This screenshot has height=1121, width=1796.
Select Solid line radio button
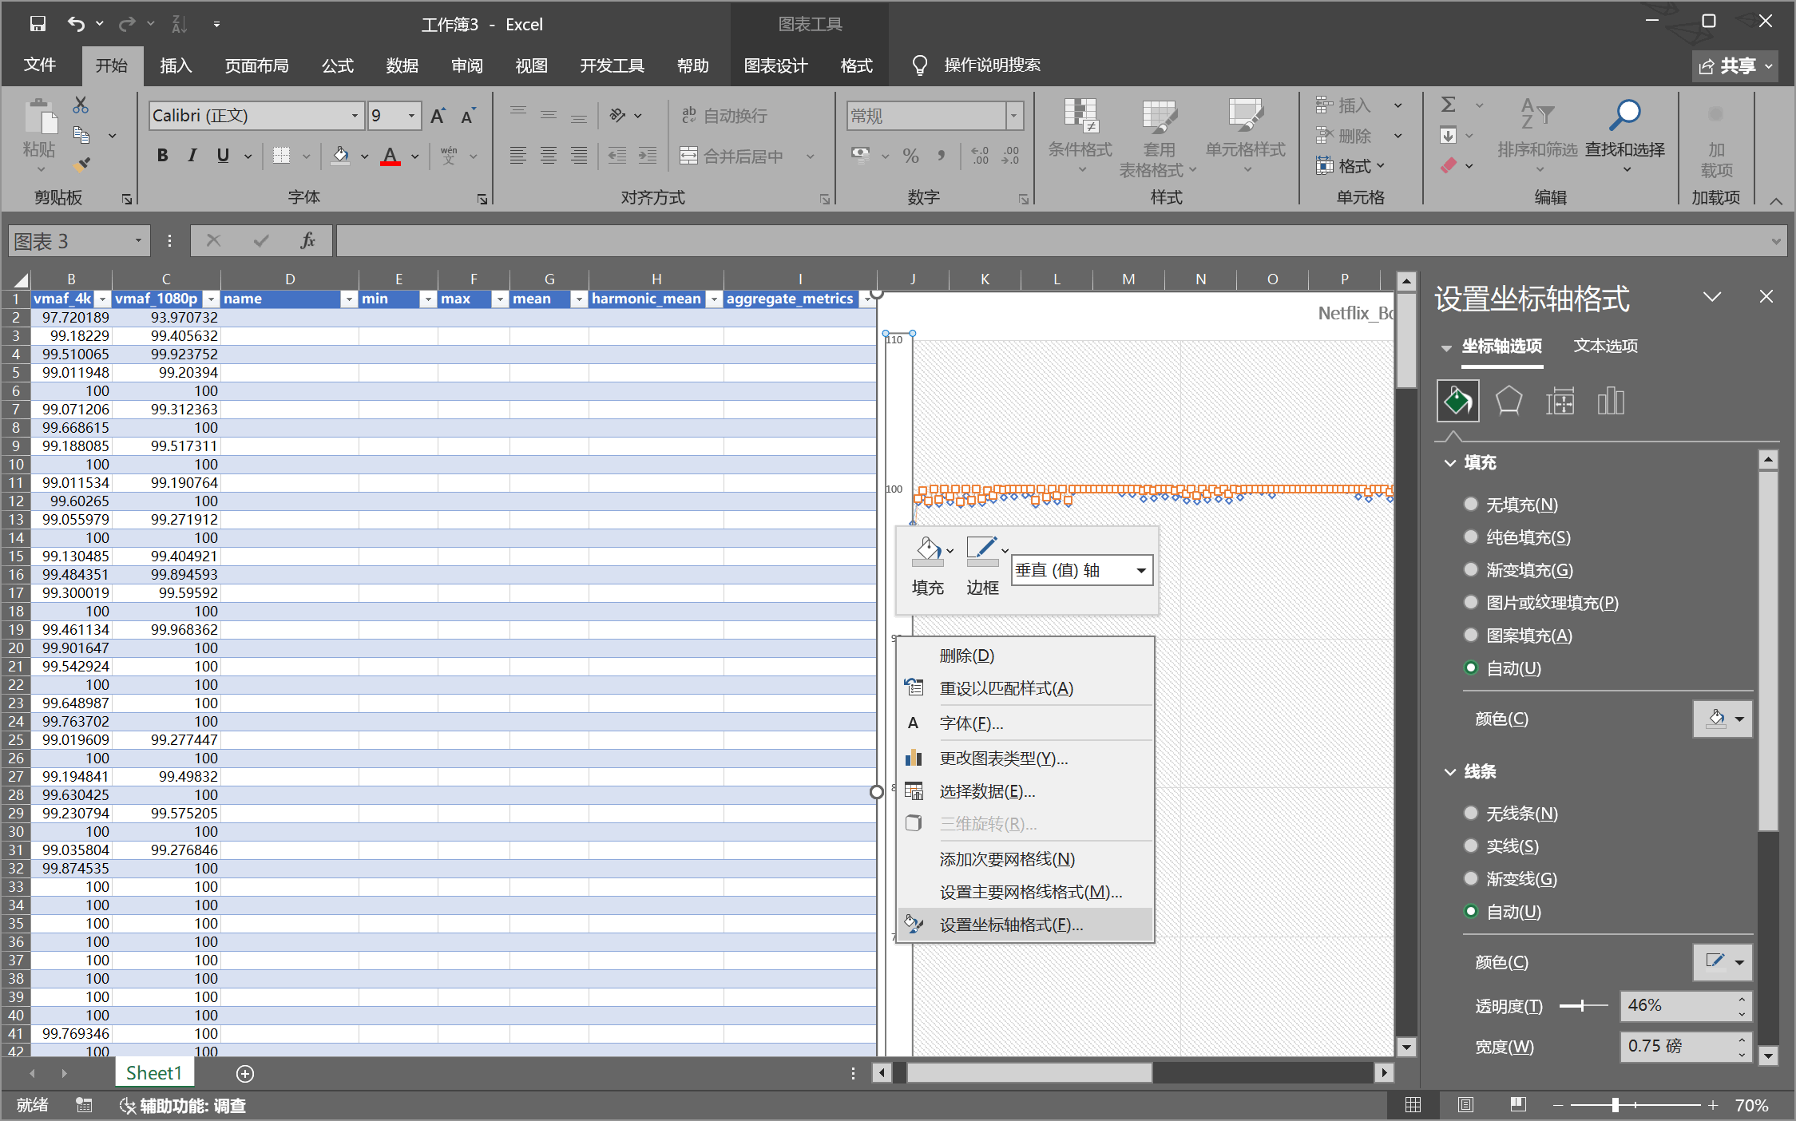tap(1470, 846)
